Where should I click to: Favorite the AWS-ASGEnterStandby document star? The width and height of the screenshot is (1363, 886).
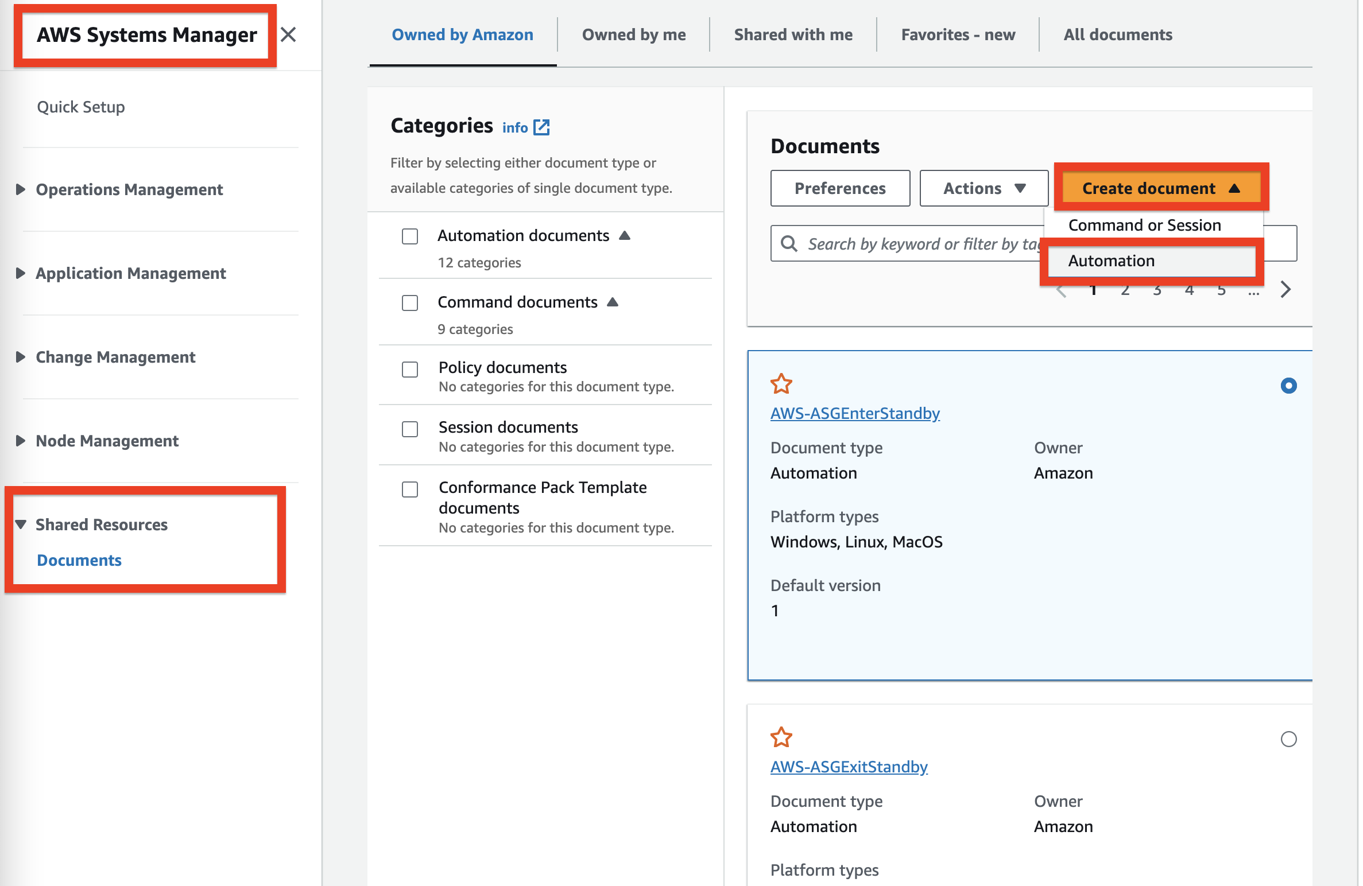point(781,384)
